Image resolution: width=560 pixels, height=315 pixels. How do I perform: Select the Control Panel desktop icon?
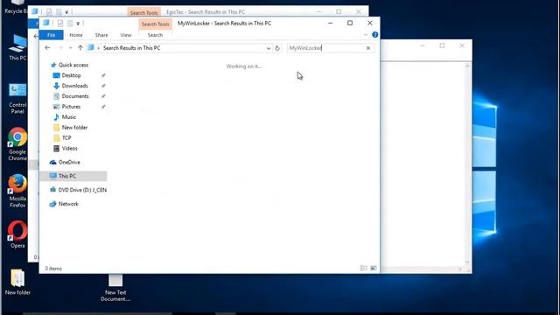point(17,99)
